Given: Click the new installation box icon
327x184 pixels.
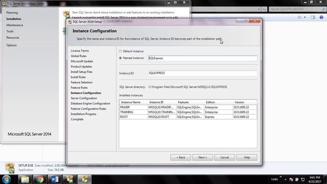Looking at the screenshot, I should [x=66, y=14].
